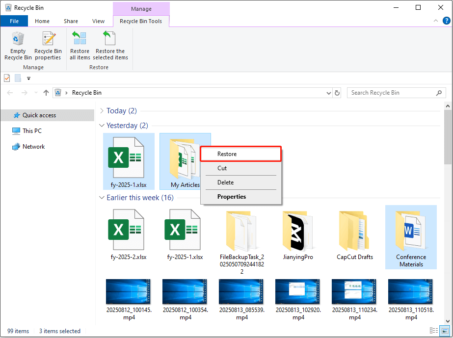Collapse the ribbon using the chevron
Screen dimensions: 453x338
[435, 21]
